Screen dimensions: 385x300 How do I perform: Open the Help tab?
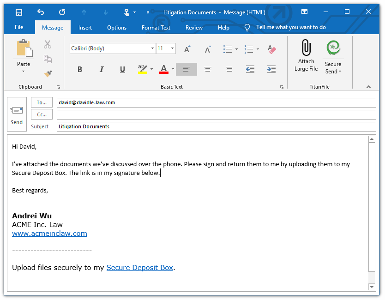pos(223,28)
